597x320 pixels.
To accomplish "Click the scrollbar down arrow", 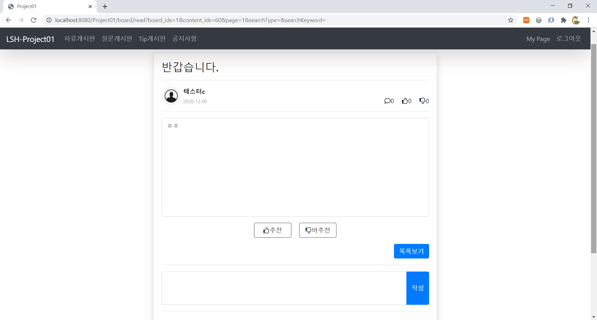I will pos(594,317).
